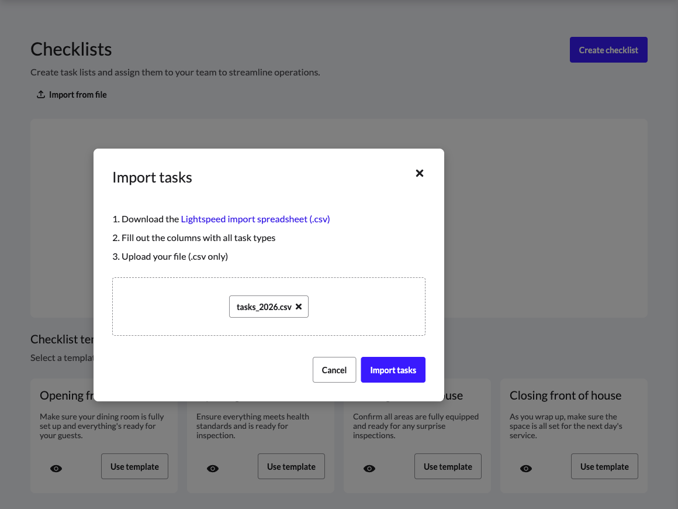
Task: Preview the surprise inspections checklist template
Action: click(369, 468)
